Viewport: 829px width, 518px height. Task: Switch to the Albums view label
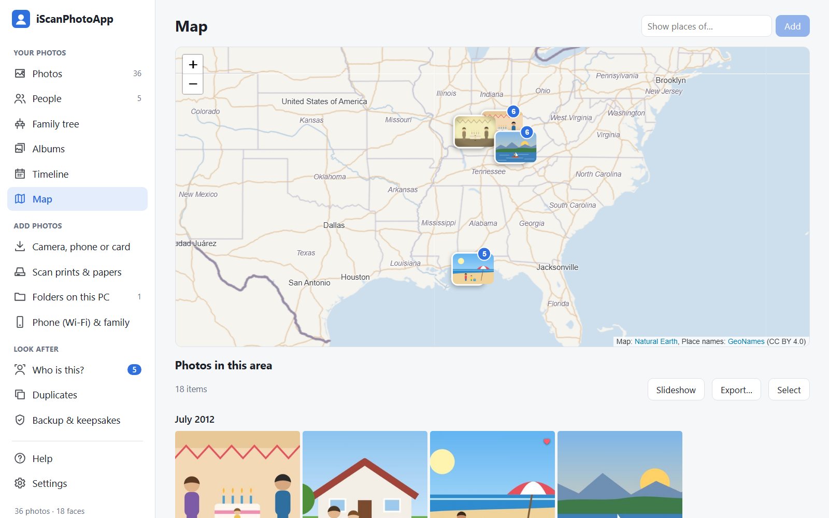(x=49, y=149)
